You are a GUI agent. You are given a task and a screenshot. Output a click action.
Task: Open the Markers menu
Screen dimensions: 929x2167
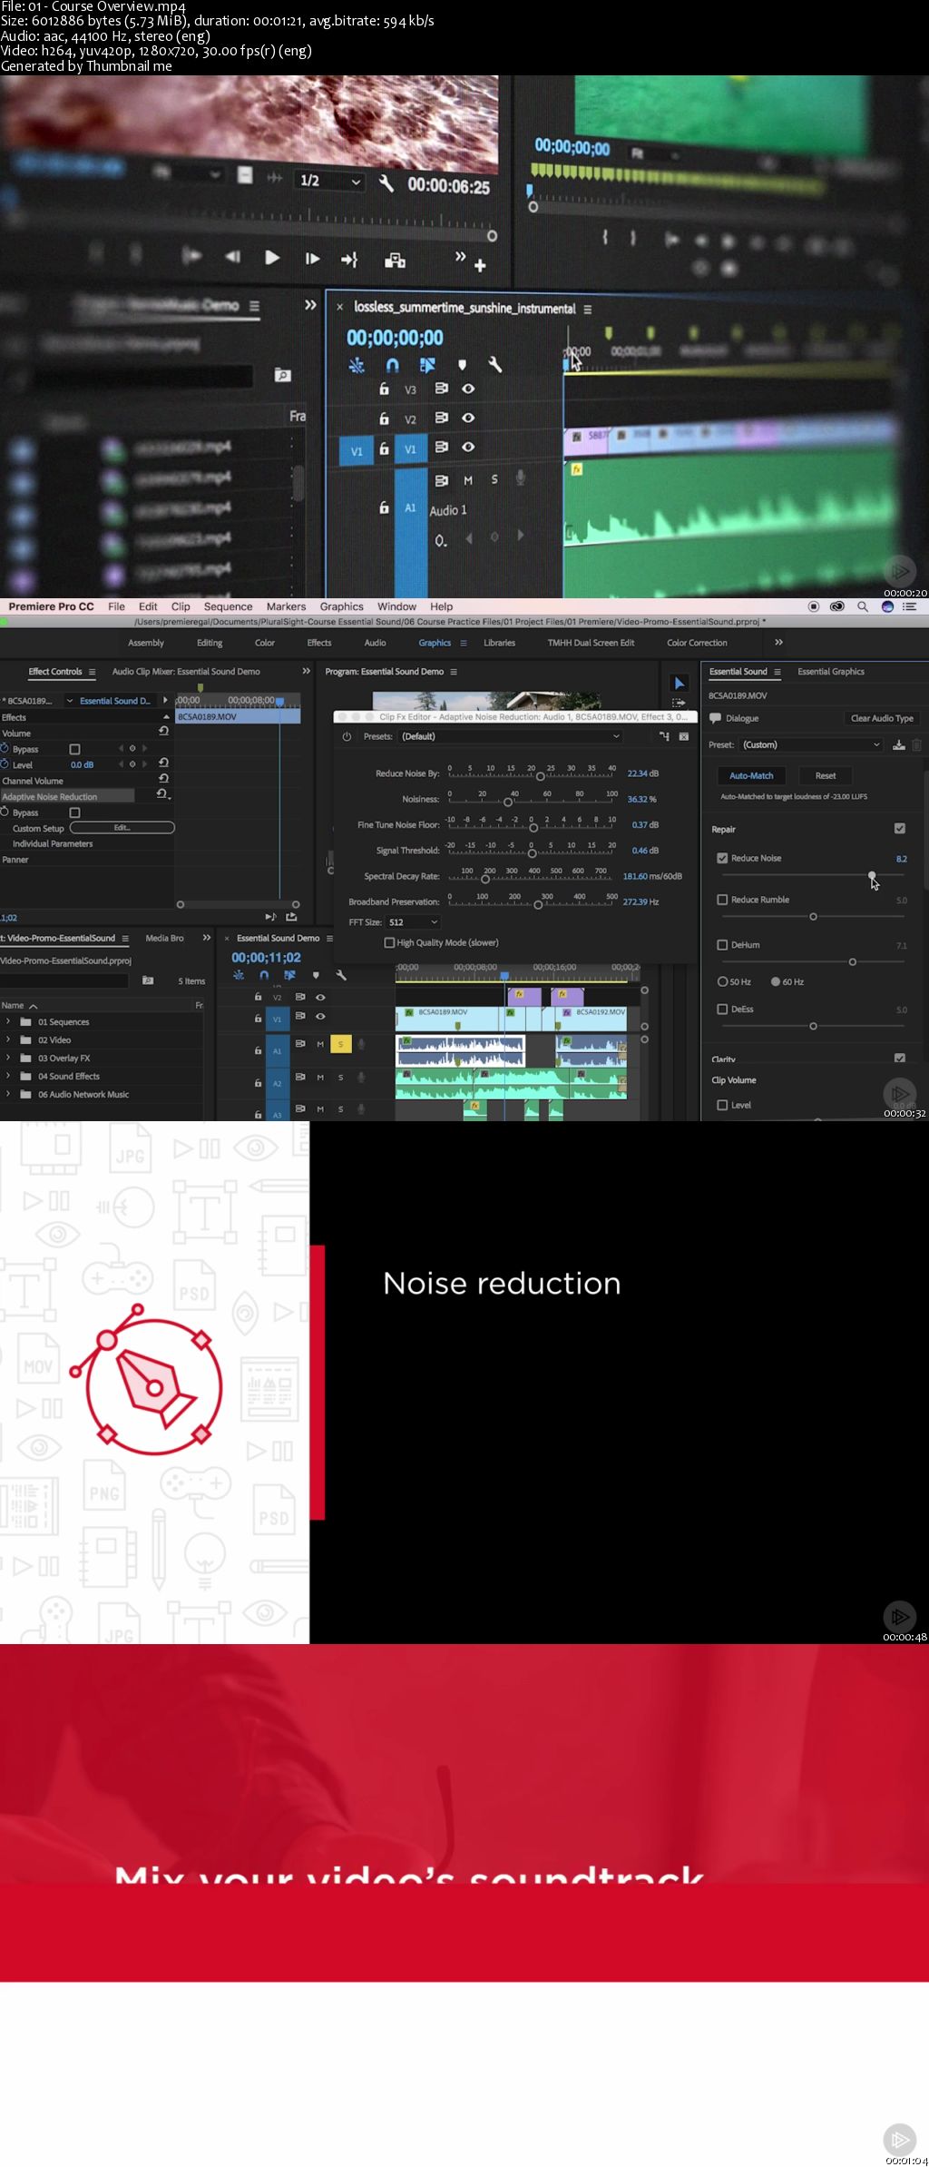click(286, 606)
